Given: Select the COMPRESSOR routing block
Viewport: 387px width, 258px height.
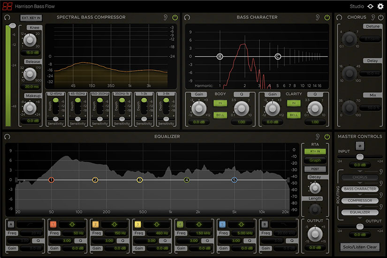Looking at the screenshot, I should pyautogui.click(x=360, y=201).
